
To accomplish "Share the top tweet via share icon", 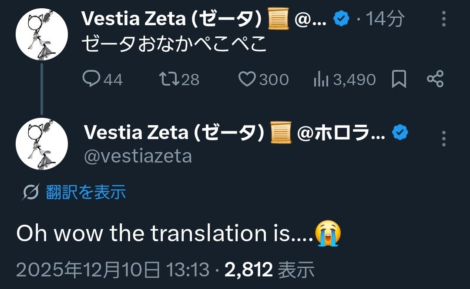I will pyautogui.click(x=435, y=79).
